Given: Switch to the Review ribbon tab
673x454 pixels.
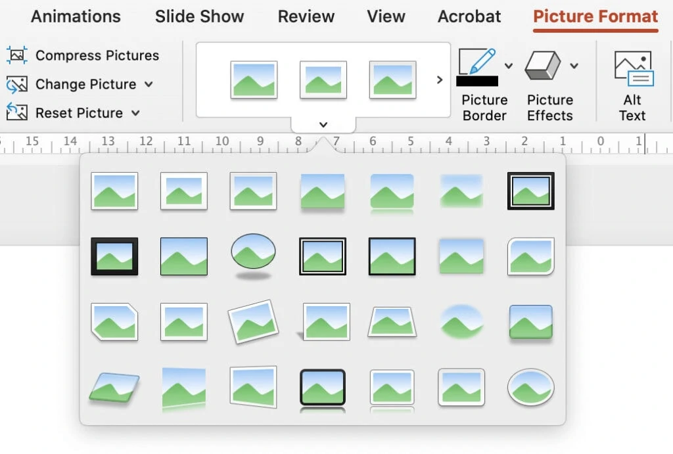Looking at the screenshot, I should click(306, 16).
